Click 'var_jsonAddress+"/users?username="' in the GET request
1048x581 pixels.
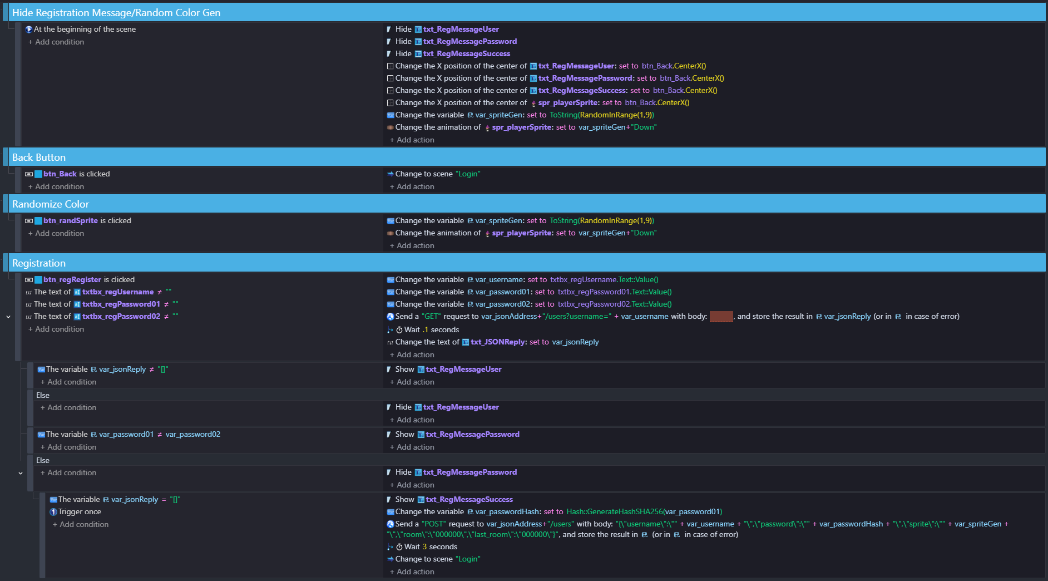(546, 317)
